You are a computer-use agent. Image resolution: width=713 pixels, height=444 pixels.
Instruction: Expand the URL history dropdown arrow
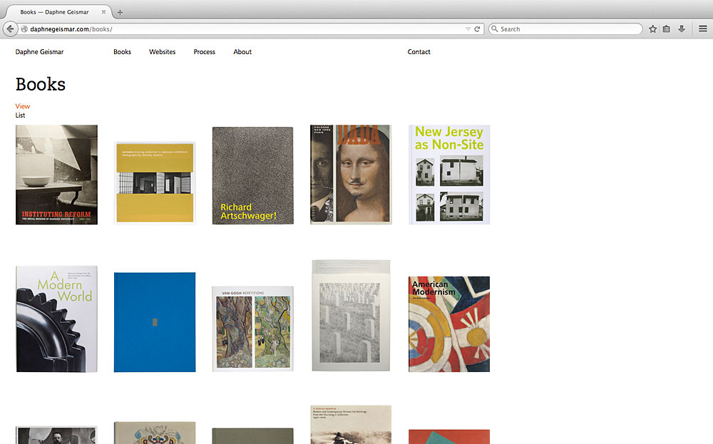pos(468,29)
